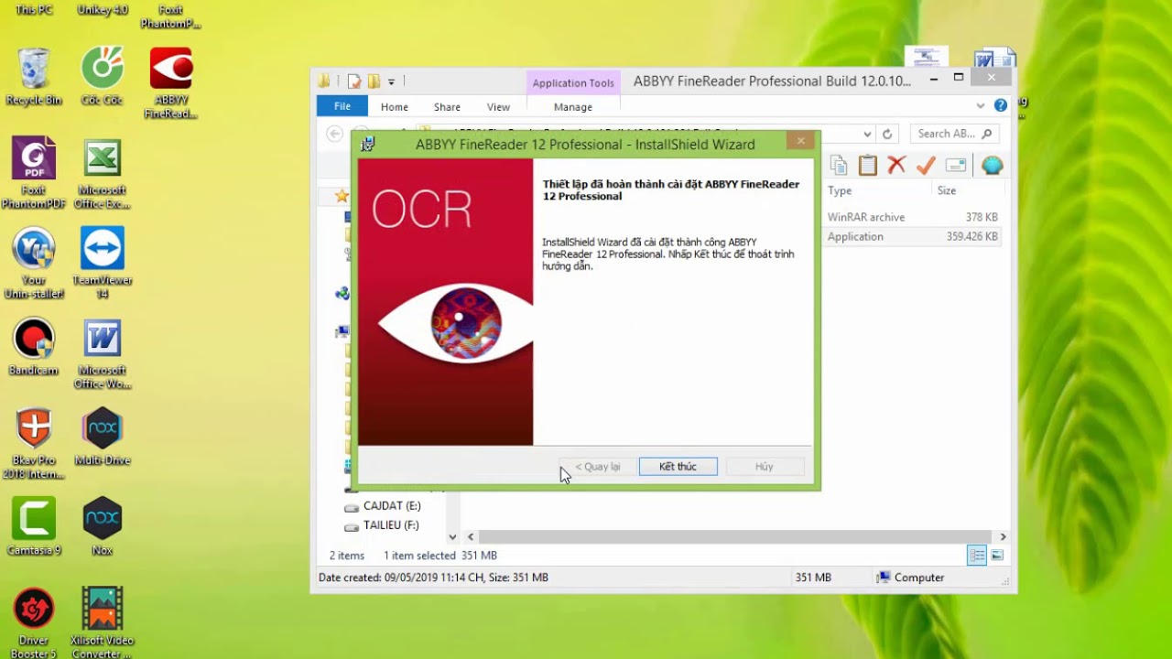Image resolution: width=1172 pixels, height=659 pixels.
Task: Click the horizontal scrollbar left arrow
Action: coord(471,536)
